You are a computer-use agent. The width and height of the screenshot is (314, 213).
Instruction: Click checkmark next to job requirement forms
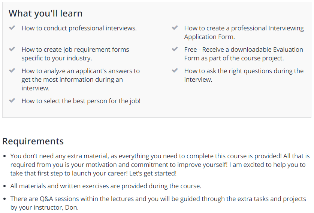point(12,49)
